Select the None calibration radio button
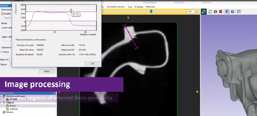This screenshot has width=257, height=116. tap(2, 52)
